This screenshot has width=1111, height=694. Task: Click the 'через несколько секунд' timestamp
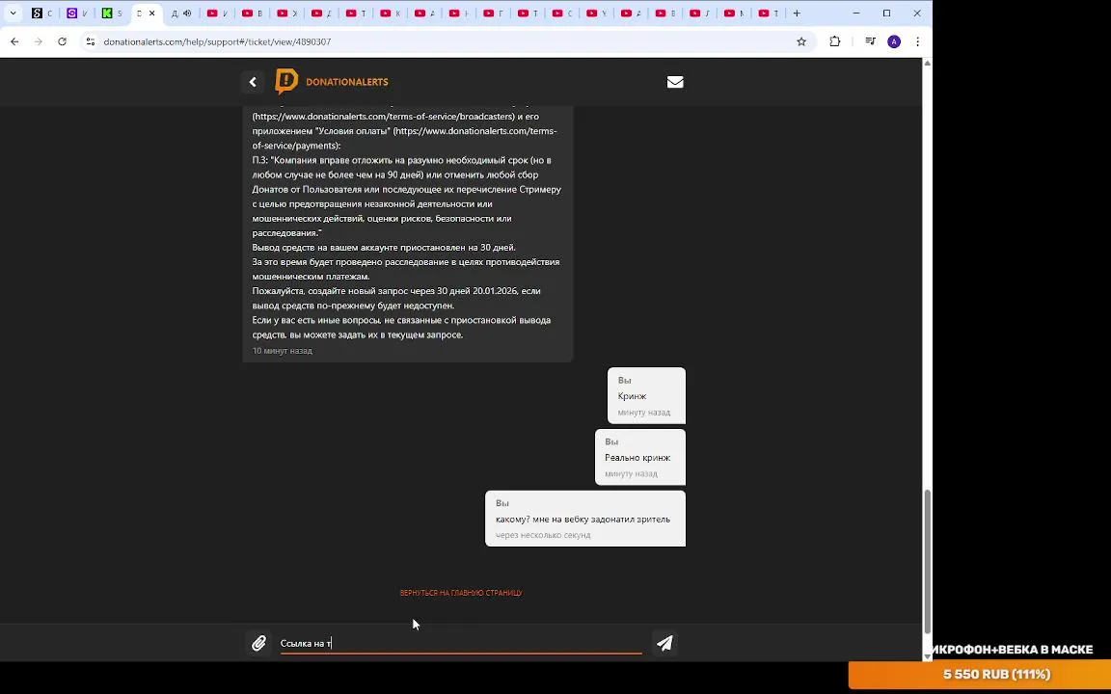click(x=543, y=535)
